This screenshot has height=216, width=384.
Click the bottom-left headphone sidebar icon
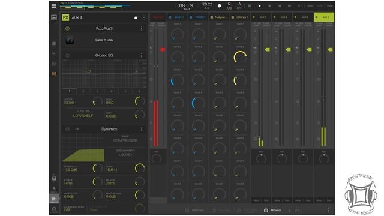54,209
